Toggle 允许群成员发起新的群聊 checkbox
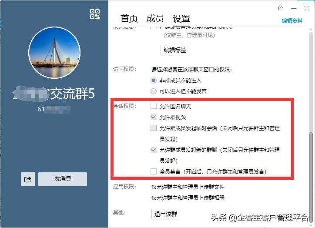Screen dimensions: 315x228 click(154, 150)
